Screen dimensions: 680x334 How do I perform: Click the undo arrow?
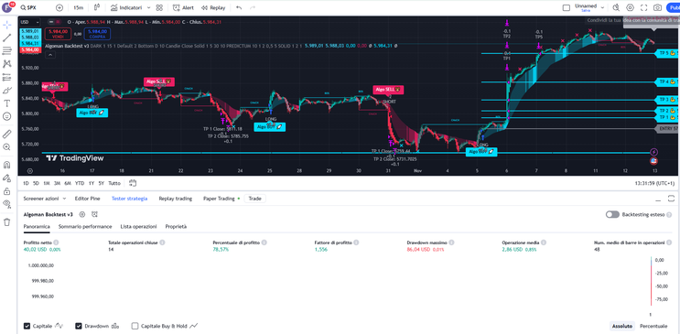pyautogui.click(x=239, y=8)
